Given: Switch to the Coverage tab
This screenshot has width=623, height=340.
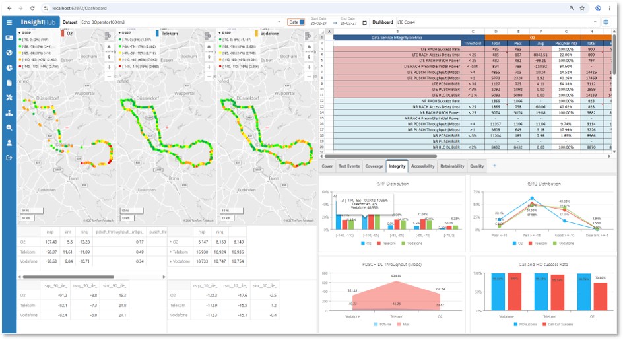Looking at the screenshot, I should pos(374,166).
